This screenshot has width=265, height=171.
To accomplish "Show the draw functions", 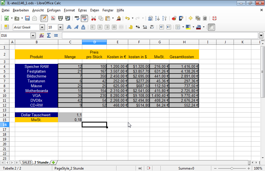I will 181,18.
